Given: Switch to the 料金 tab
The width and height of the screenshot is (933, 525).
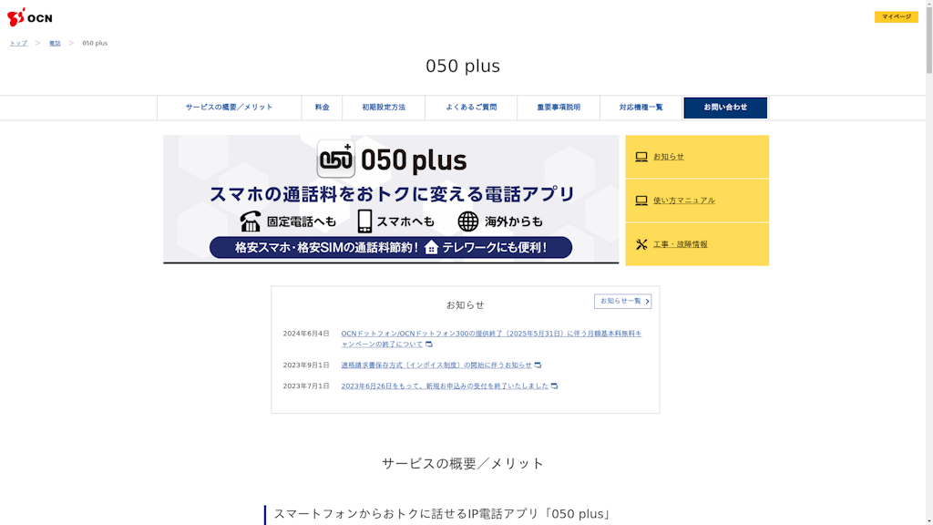Looking at the screenshot, I should click(322, 108).
